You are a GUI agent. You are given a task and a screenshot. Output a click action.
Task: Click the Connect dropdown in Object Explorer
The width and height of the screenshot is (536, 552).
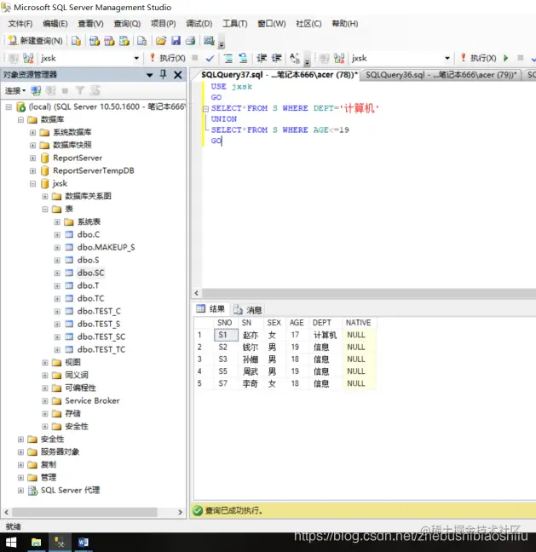point(15,91)
